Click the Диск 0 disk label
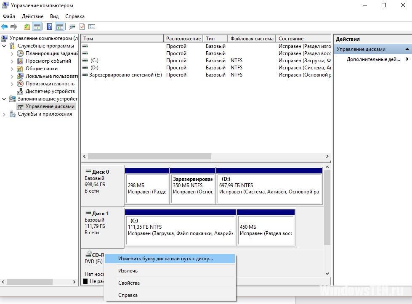Image resolution: width=412 pixels, height=304 pixels. coord(102,185)
